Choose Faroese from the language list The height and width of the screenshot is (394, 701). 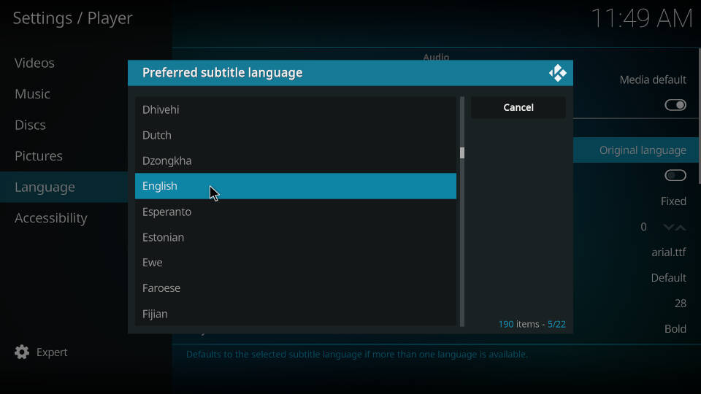296,288
